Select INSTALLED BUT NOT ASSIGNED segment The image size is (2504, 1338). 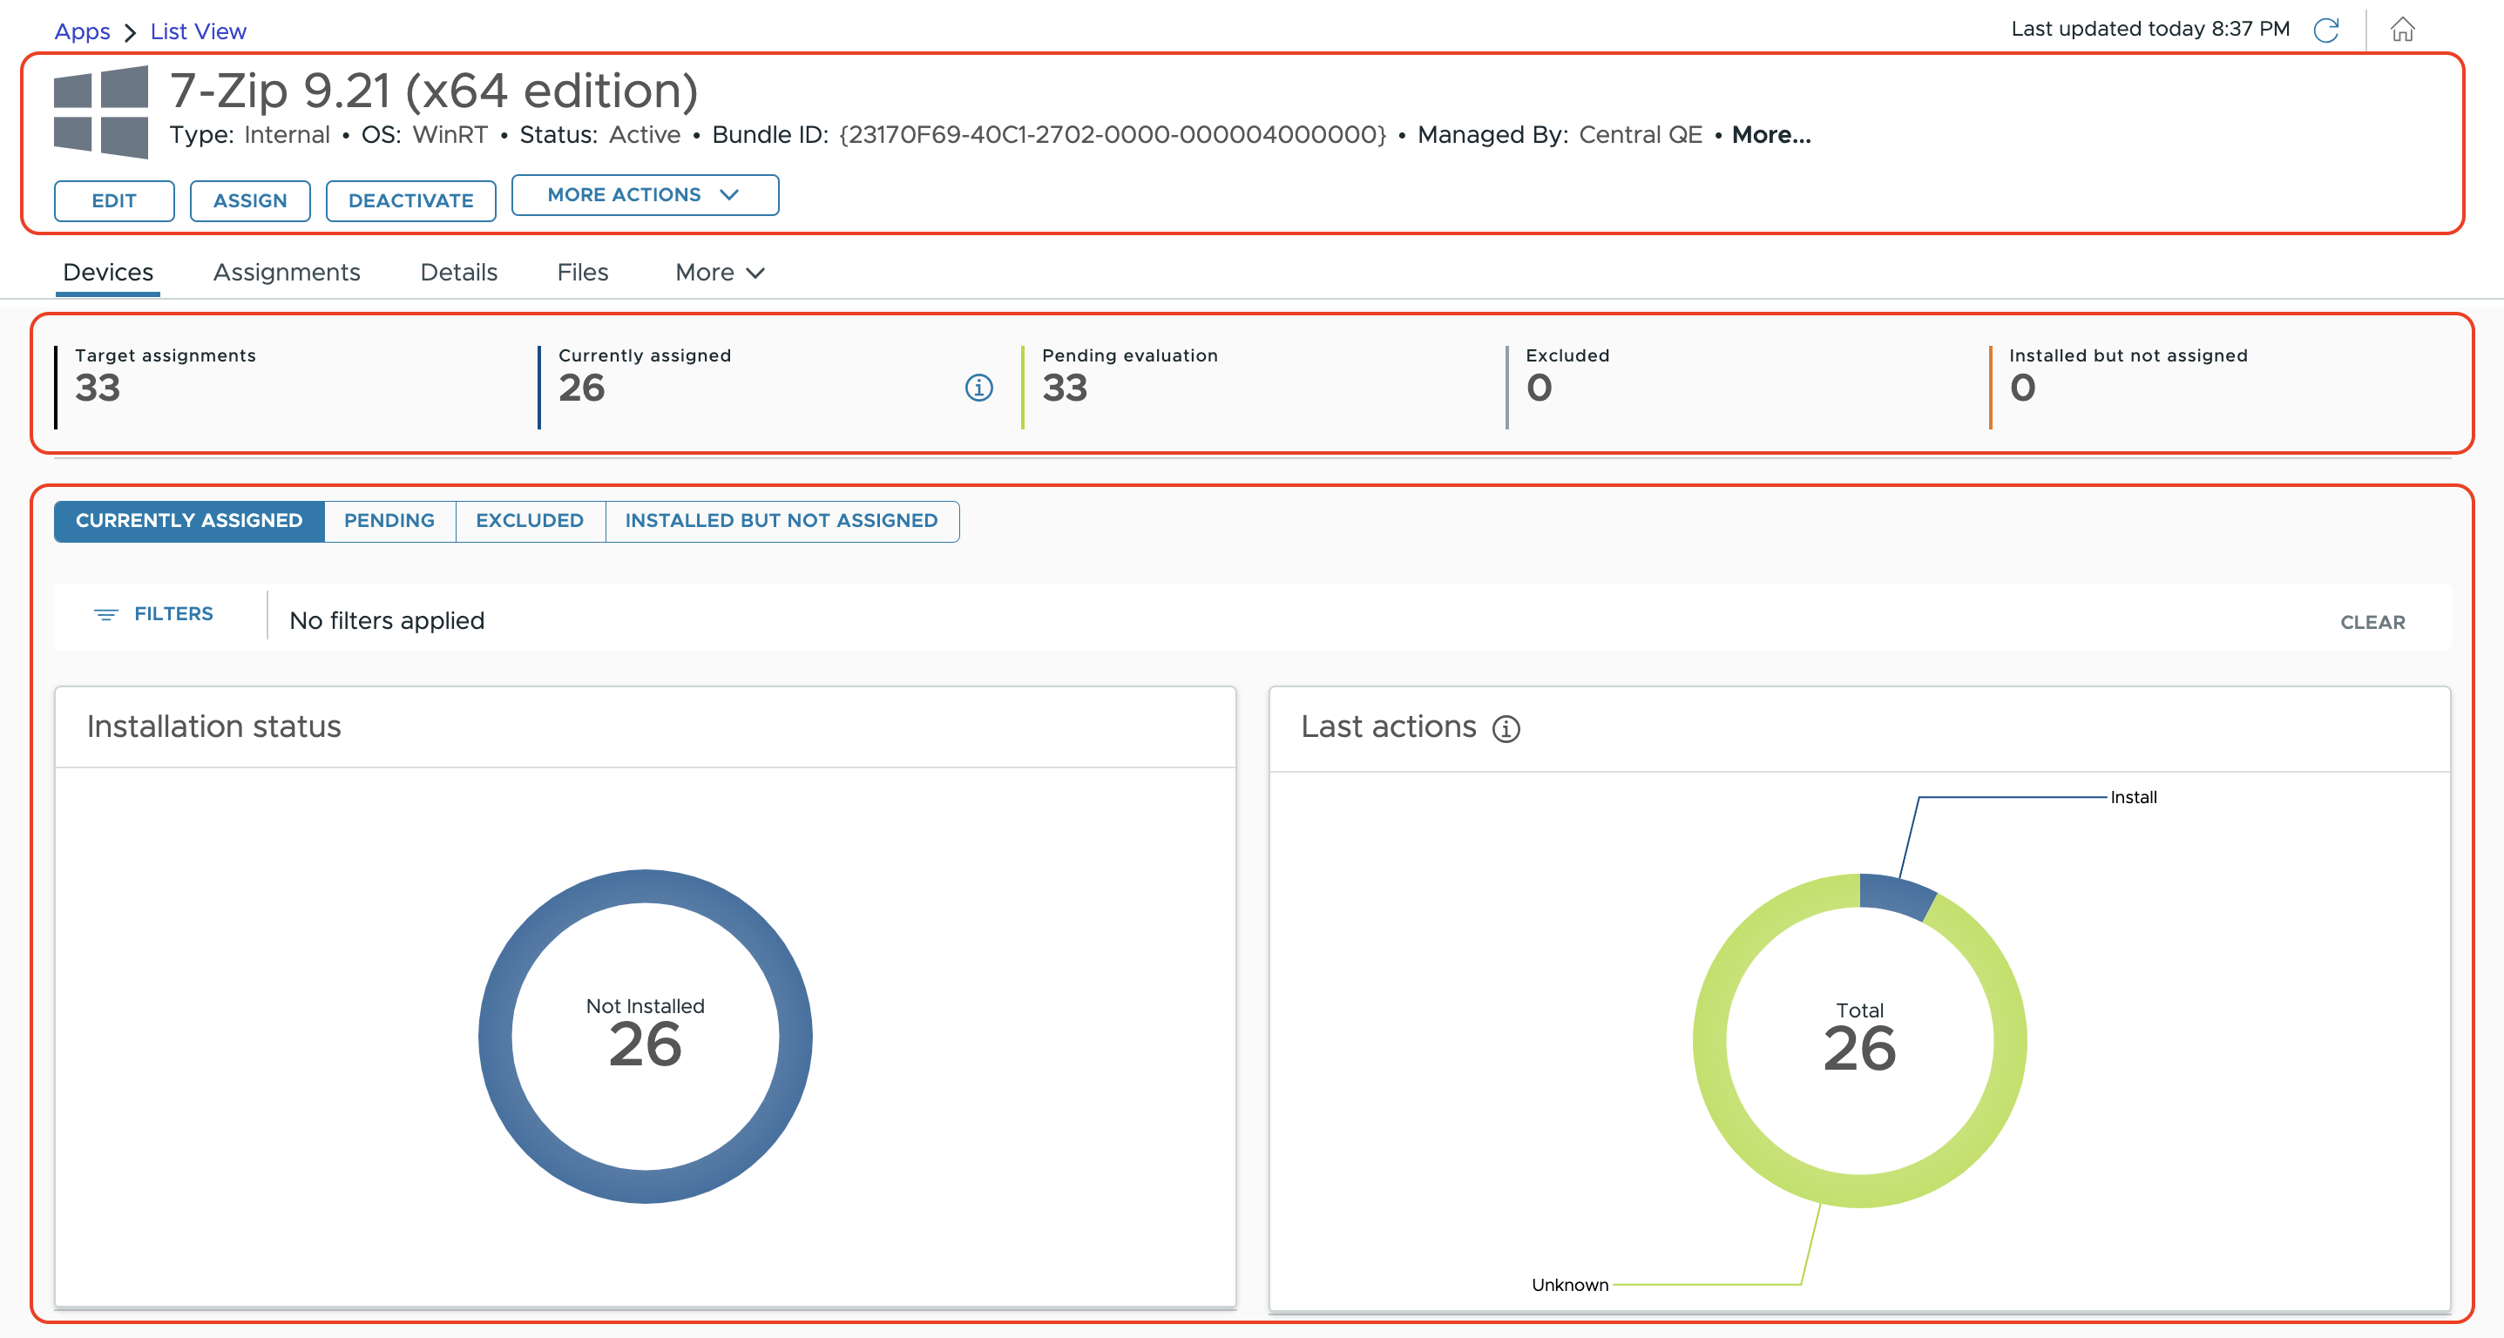pyautogui.click(x=782, y=522)
